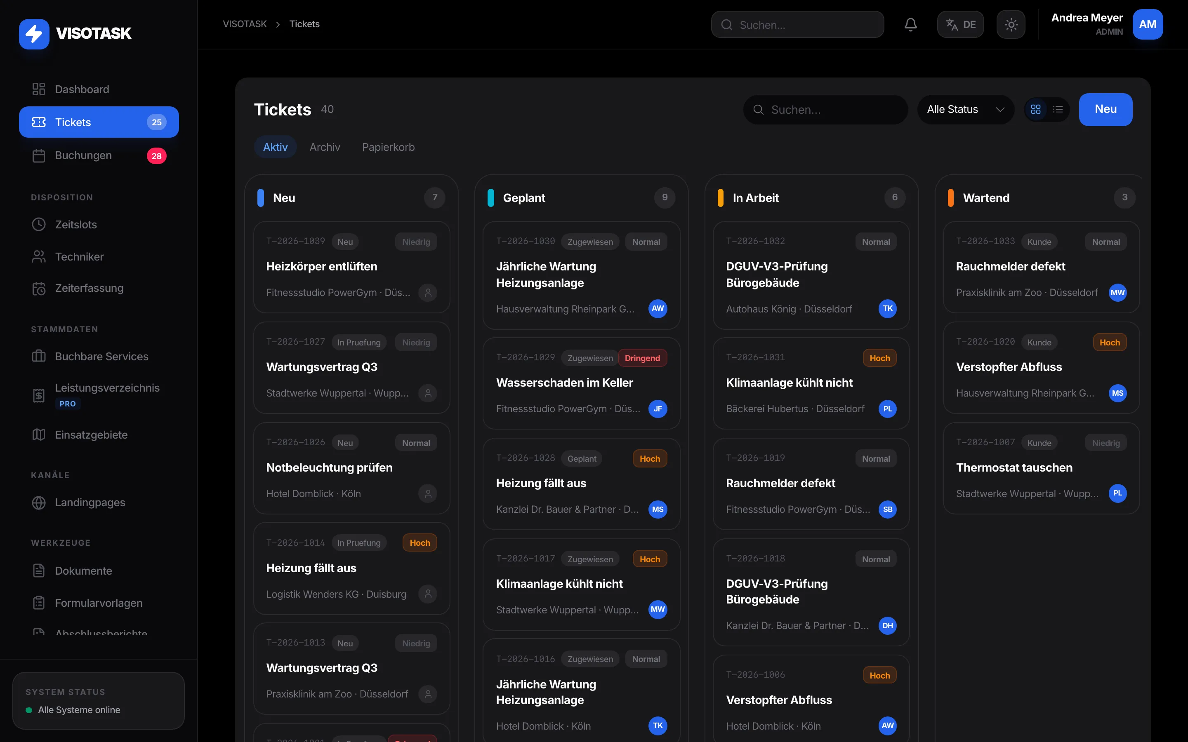Click unassigned avatar on Logistik Wenders KG card

(x=428, y=594)
